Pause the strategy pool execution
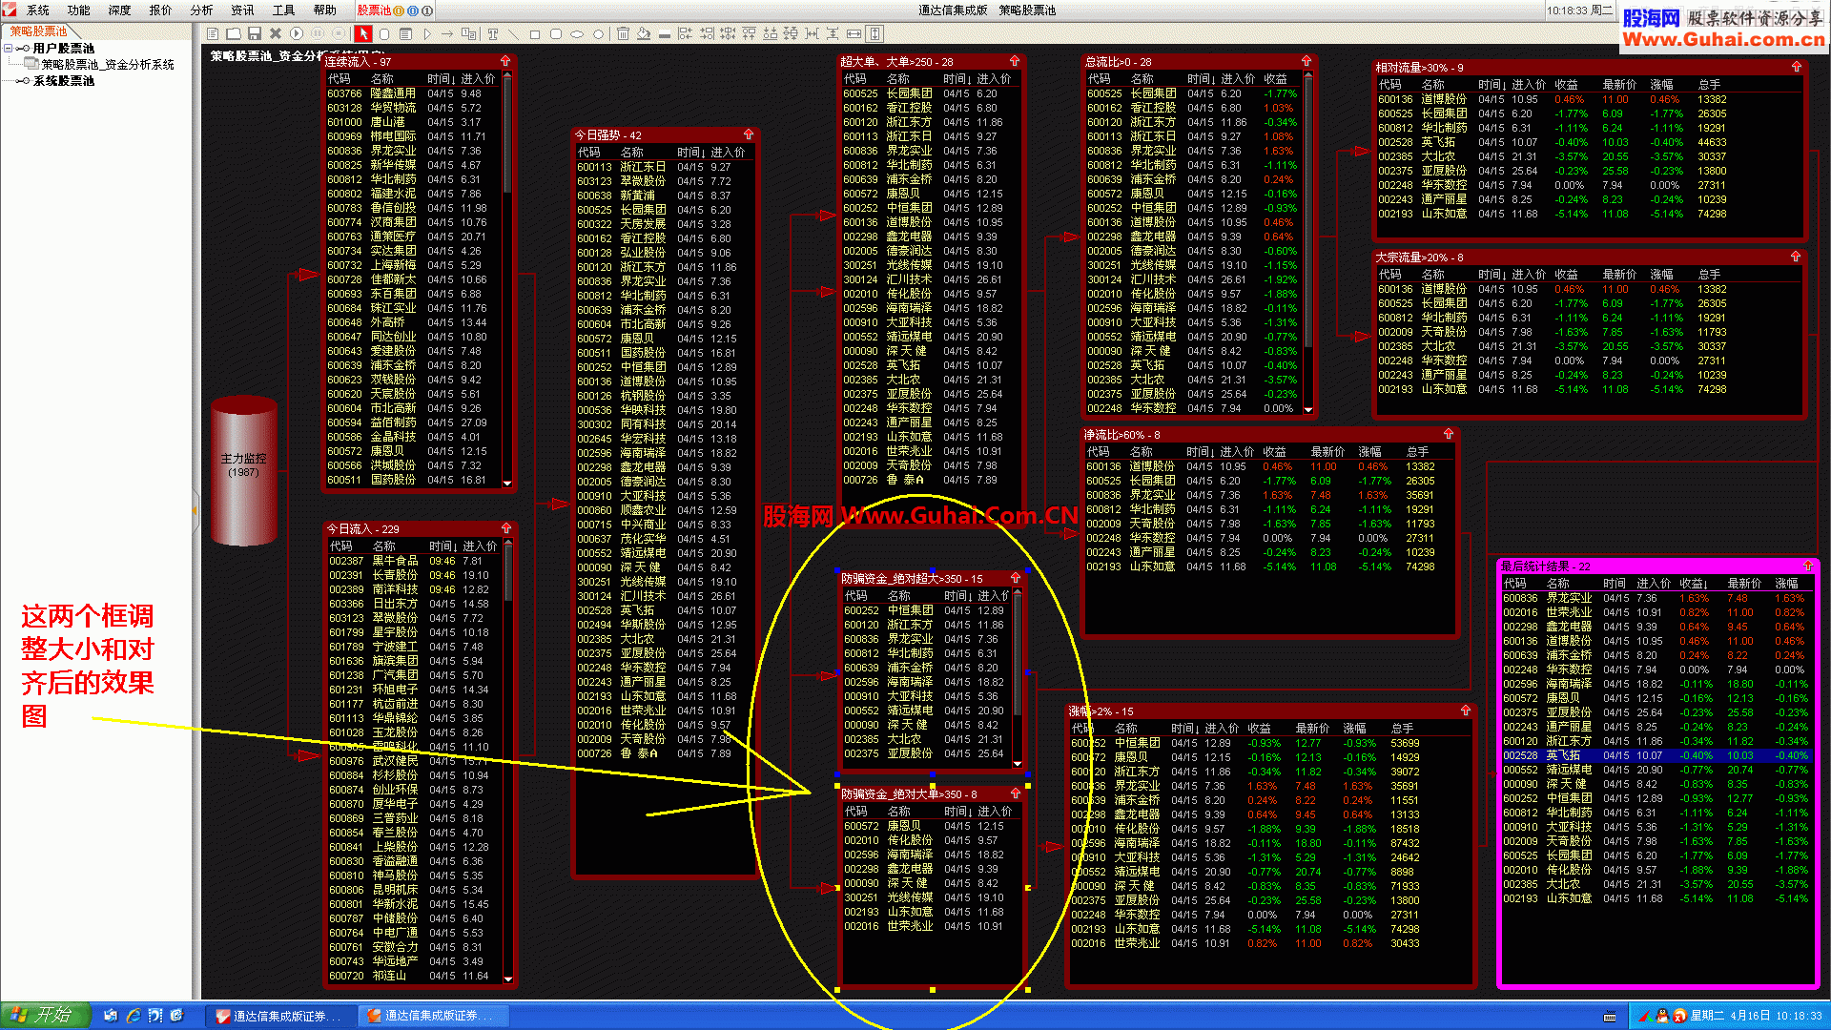This screenshot has height=1030, width=1831. [317, 33]
